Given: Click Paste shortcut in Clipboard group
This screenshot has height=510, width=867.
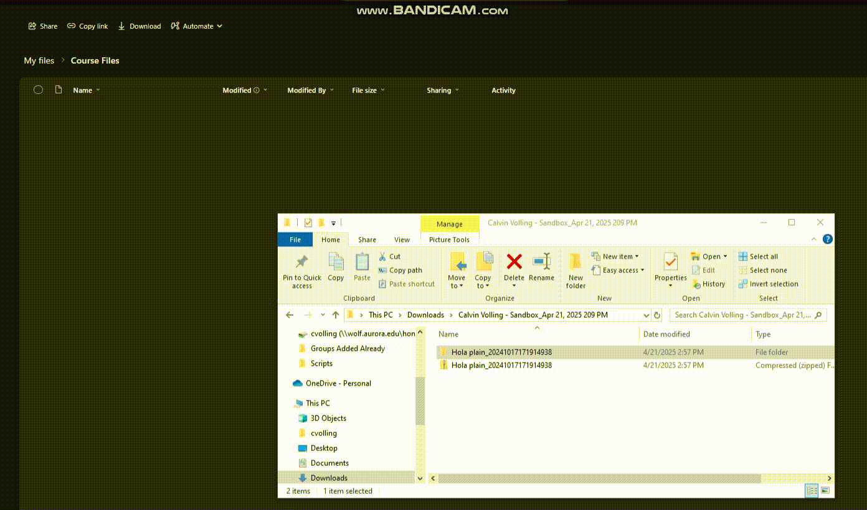Looking at the screenshot, I should click(406, 284).
